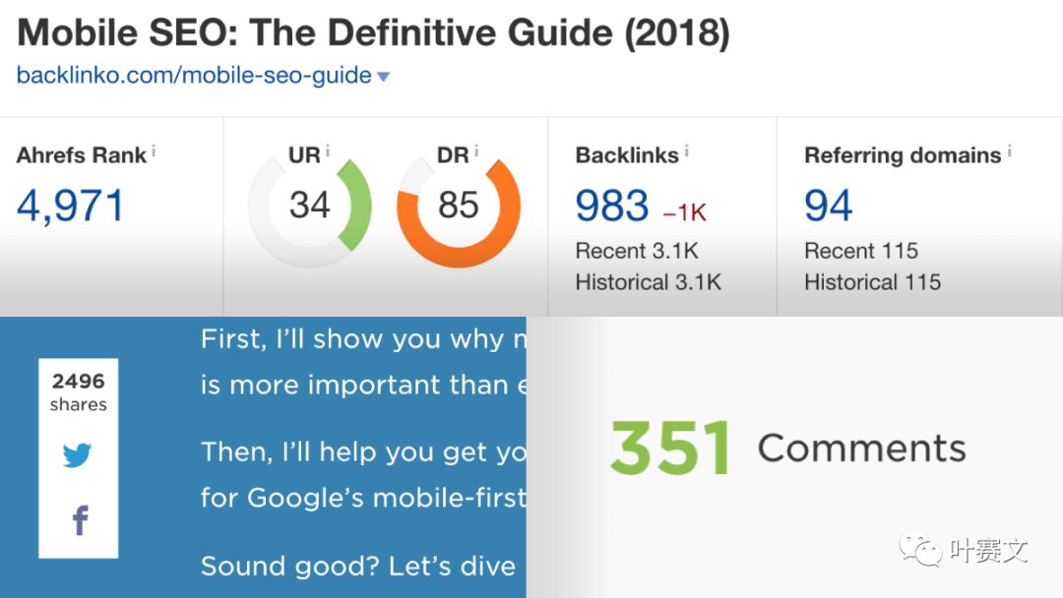
Task: Click the Mobile SEO Definitive Guide title
Action: click(x=373, y=33)
